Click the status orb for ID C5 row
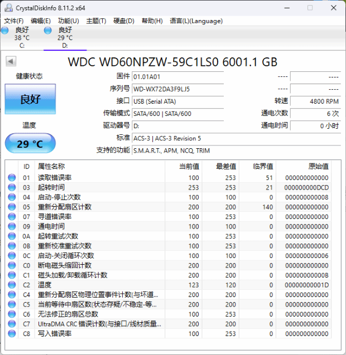The image size is (346, 355). pyautogui.click(x=12, y=304)
